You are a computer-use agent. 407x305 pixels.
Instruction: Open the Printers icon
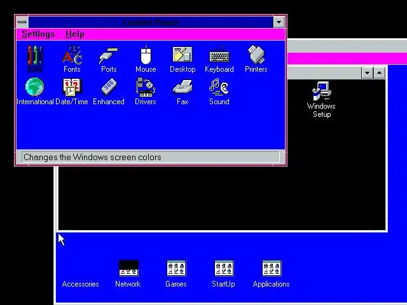click(x=256, y=55)
